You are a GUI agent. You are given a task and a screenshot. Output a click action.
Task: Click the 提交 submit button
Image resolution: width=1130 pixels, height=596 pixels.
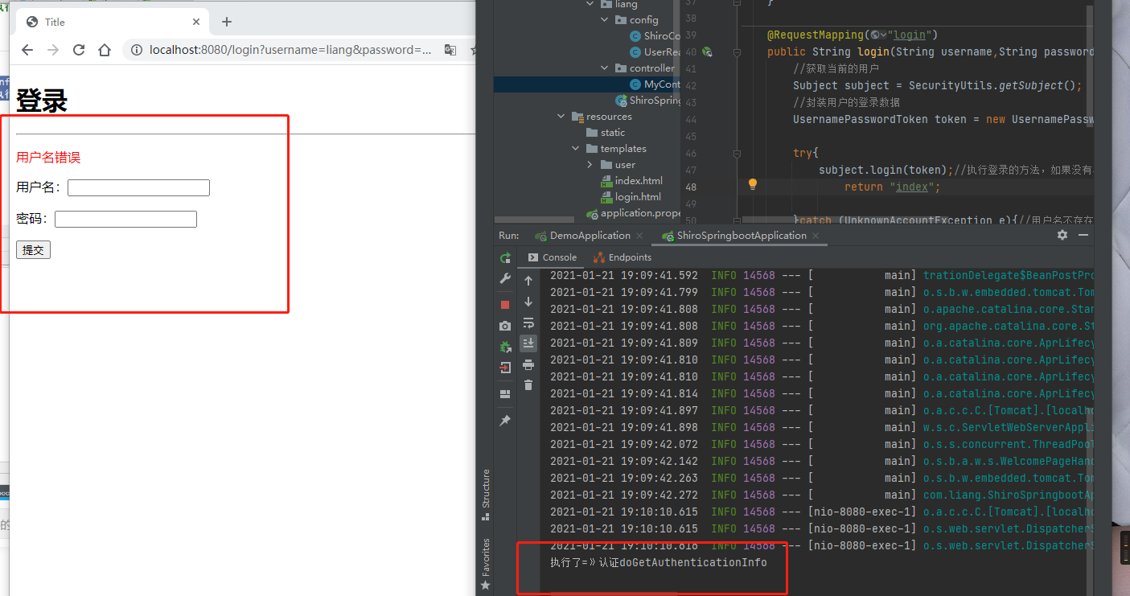[x=33, y=250]
